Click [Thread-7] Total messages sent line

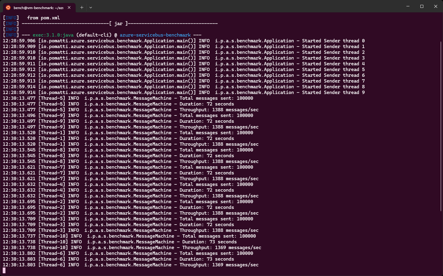click(x=128, y=167)
